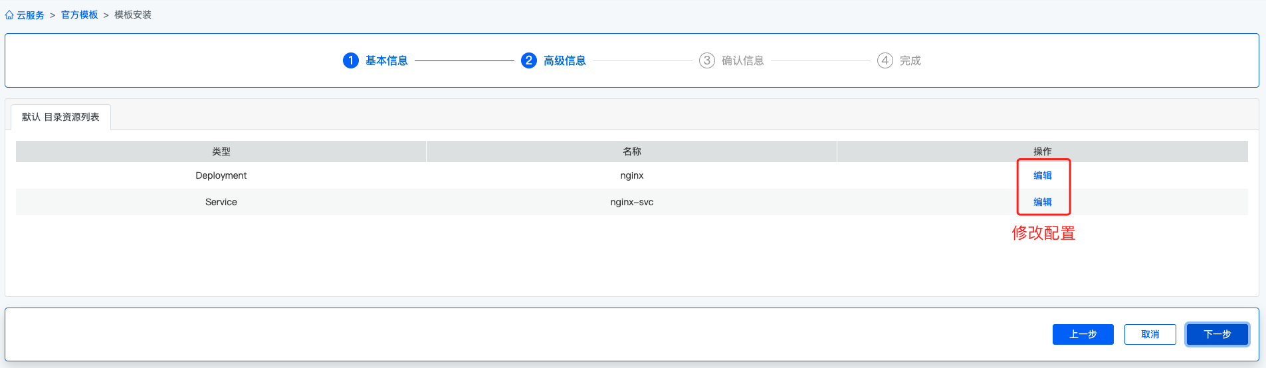The height and width of the screenshot is (368, 1266).
Task: Switch to 默认 目录资源列表 tab
Action: [60, 117]
